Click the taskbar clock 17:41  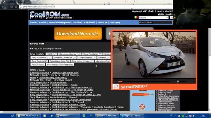[202, 116]
